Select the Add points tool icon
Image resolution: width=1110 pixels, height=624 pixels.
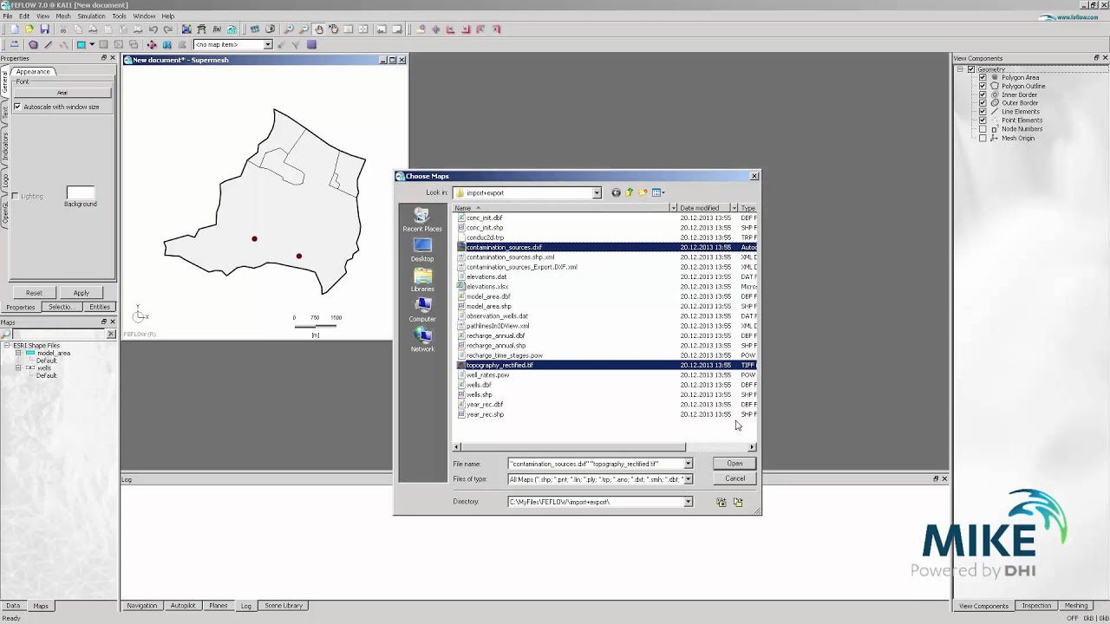[x=62, y=45]
